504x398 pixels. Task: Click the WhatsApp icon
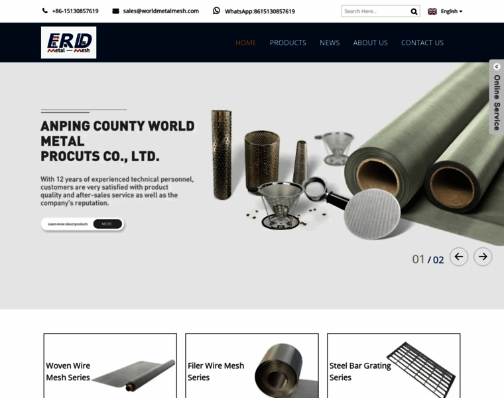point(217,11)
